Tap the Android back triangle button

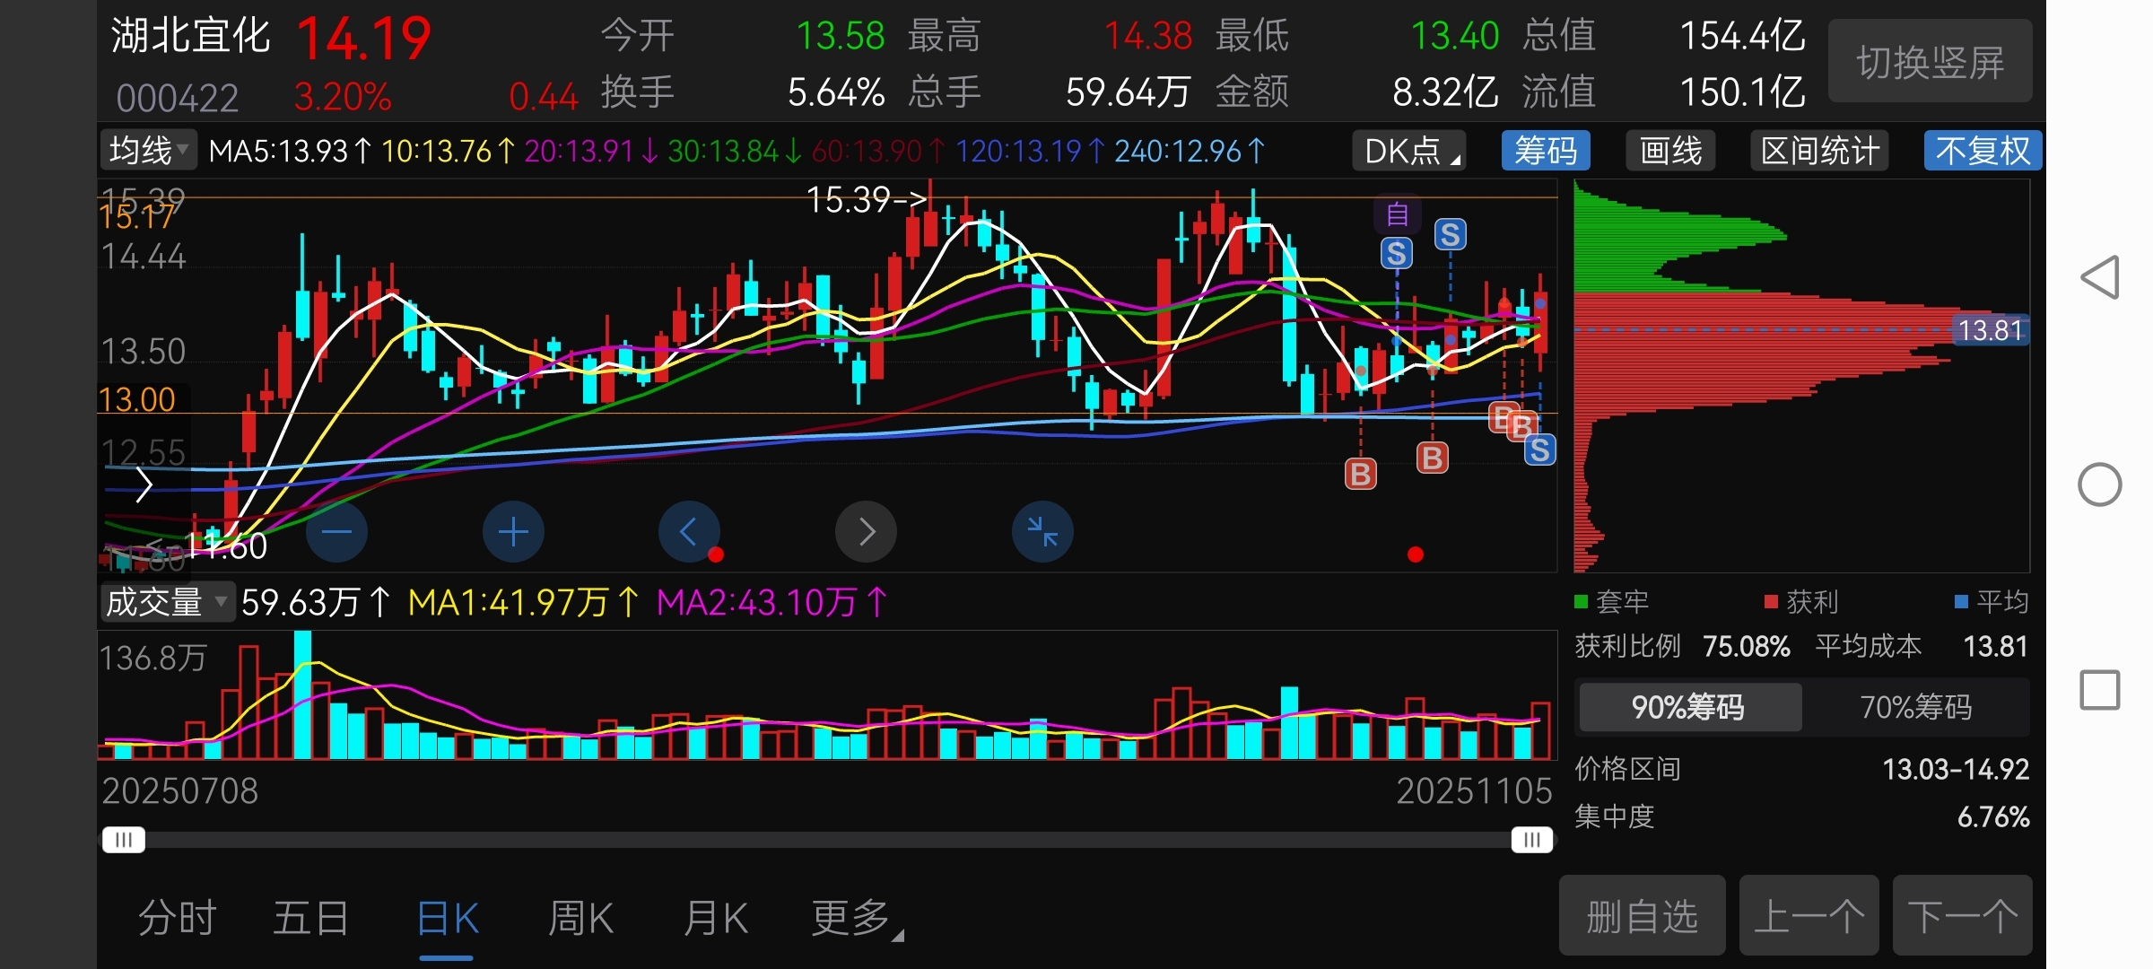click(x=2100, y=277)
